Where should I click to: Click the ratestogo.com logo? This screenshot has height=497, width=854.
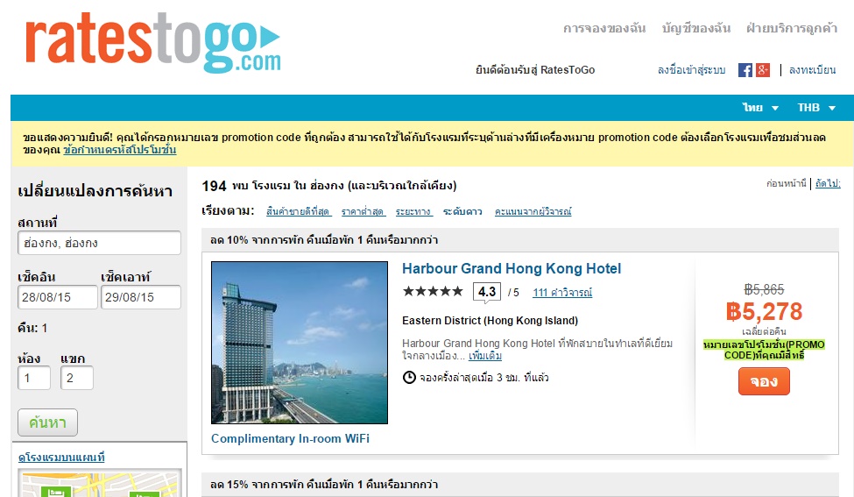(x=153, y=43)
